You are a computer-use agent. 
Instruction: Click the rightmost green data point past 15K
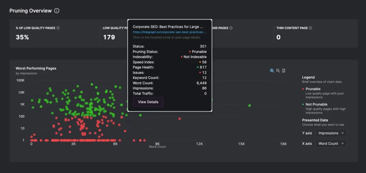coord(249,106)
